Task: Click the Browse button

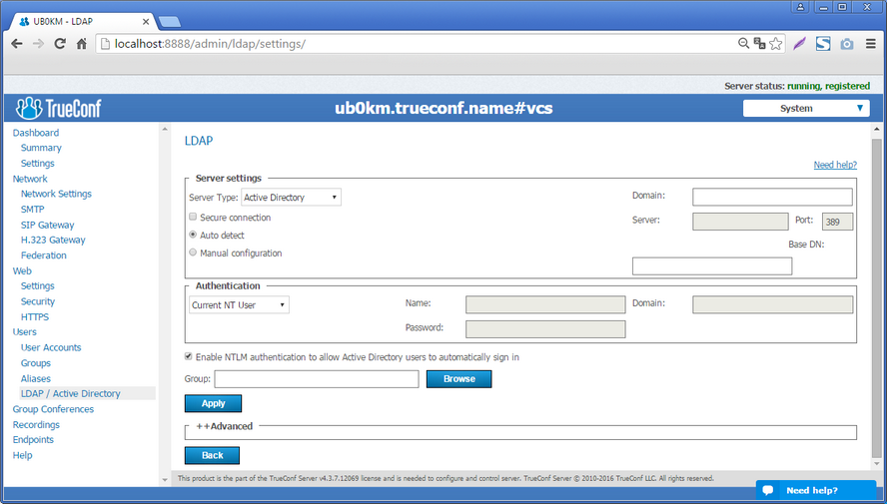Action: [x=458, y=379]
